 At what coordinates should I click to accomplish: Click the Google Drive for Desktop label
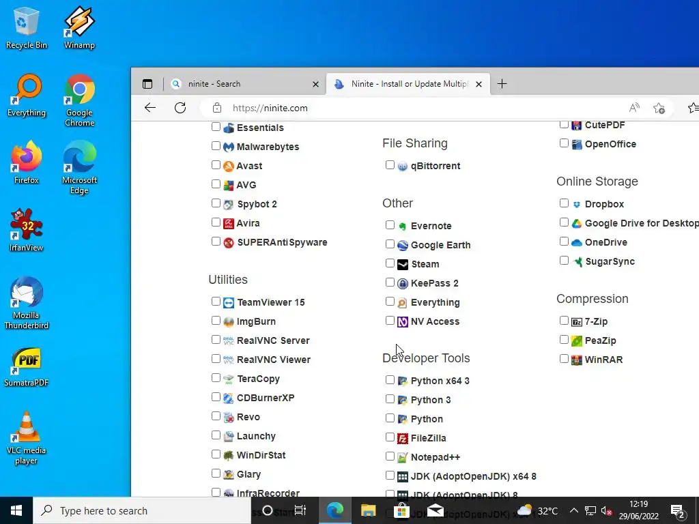[642, 223]
